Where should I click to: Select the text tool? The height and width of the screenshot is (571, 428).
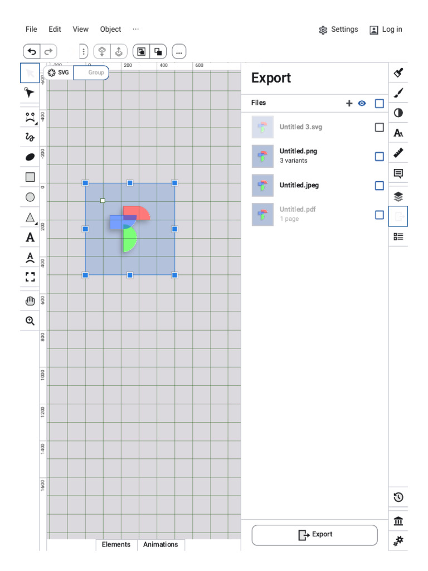tap(30, 238)
